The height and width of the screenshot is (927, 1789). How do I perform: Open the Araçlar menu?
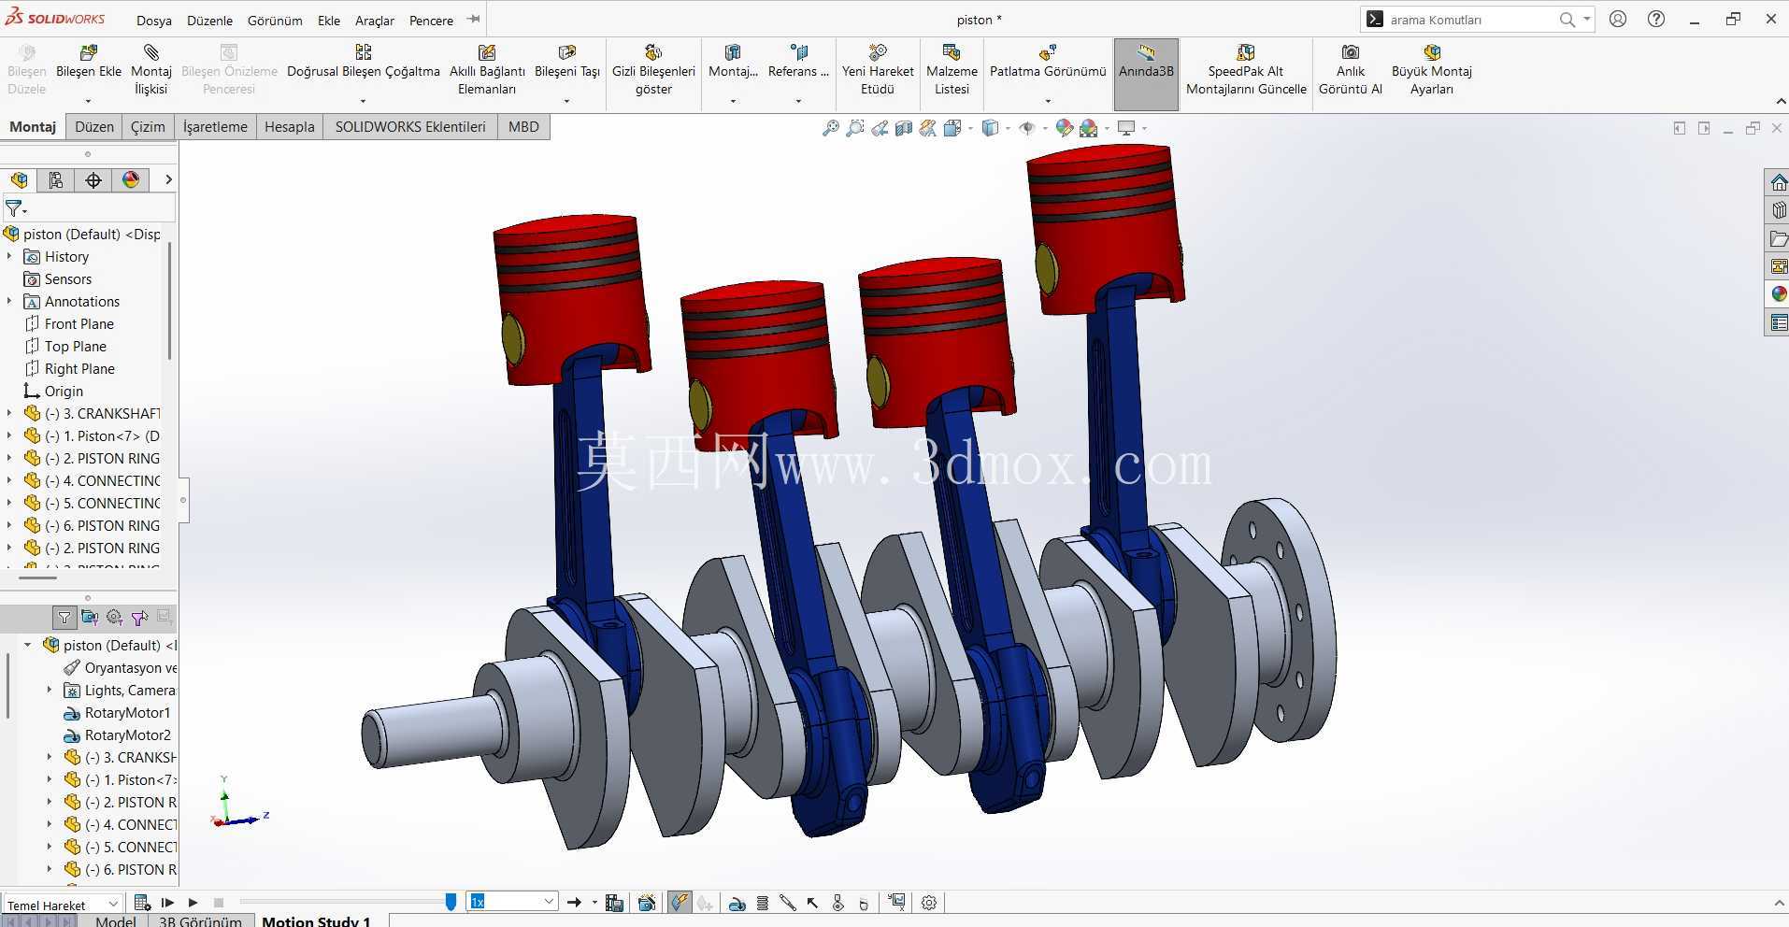[375, 20]
